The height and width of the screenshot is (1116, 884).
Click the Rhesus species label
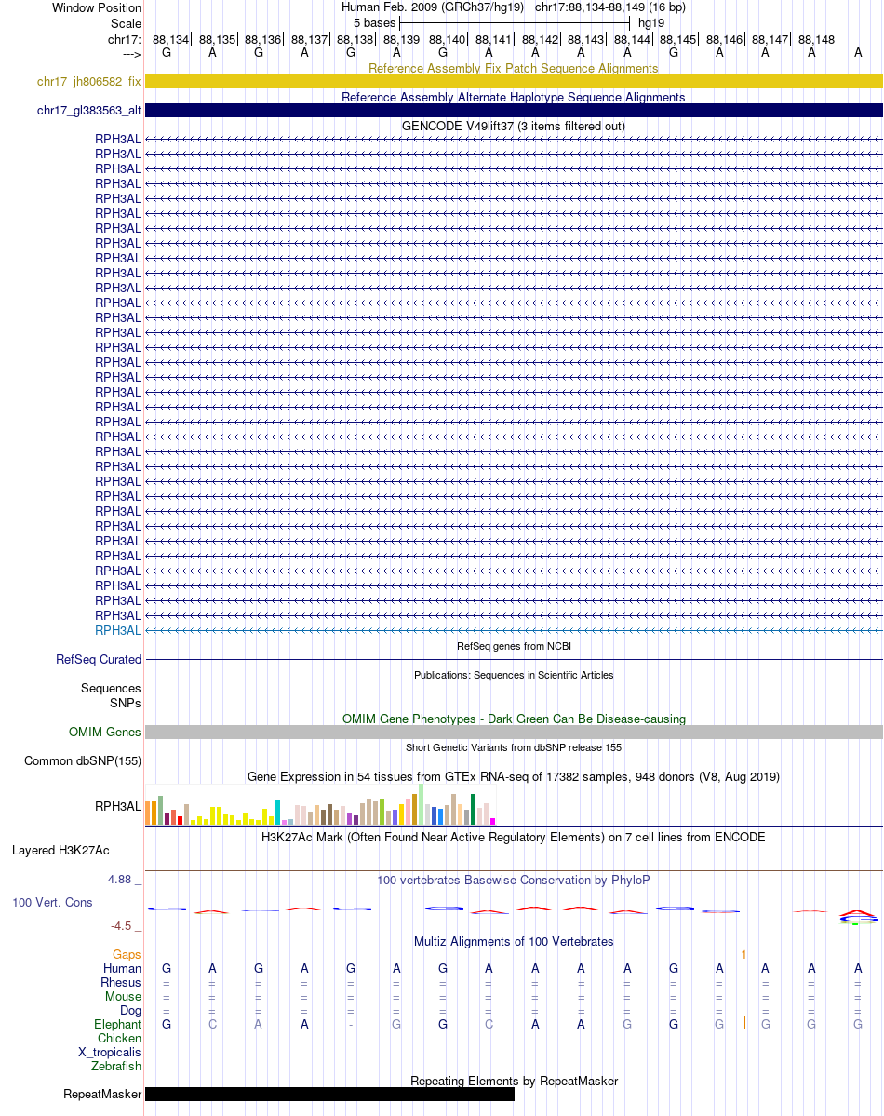pos(121,983)
